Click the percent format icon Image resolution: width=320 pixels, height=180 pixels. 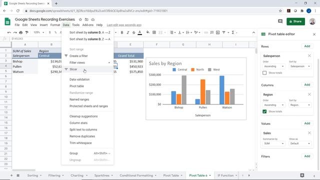pos(55,32)
